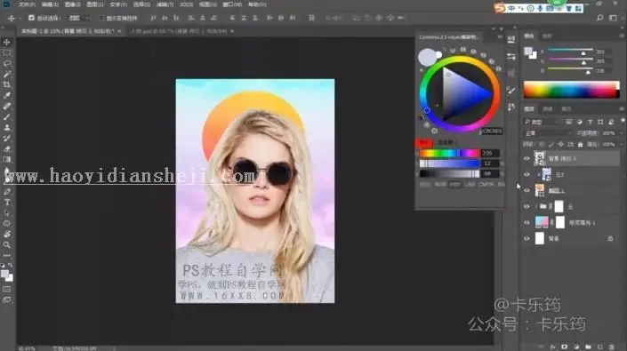This screenshot has width=627, height=351.
Task: Click the new group folder icon
Action: 588,347
